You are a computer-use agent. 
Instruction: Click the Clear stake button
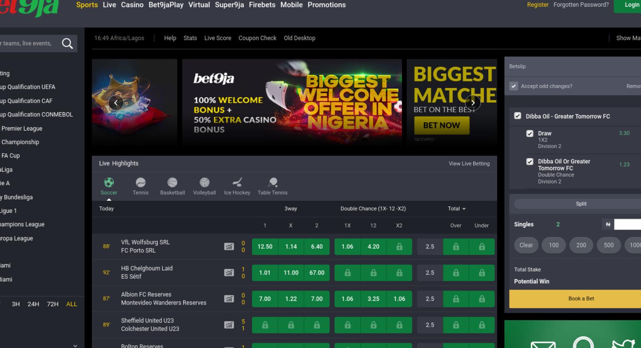526,245
